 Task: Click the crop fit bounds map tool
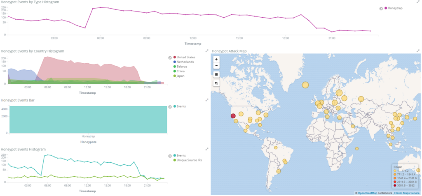(x=216, y=83)
